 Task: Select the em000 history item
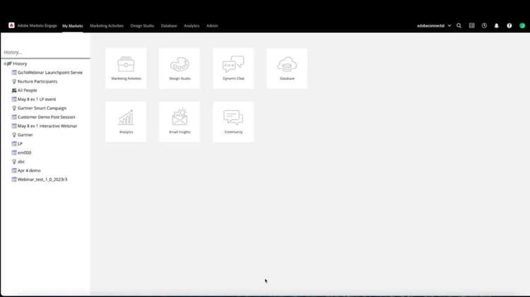(24, 152)
